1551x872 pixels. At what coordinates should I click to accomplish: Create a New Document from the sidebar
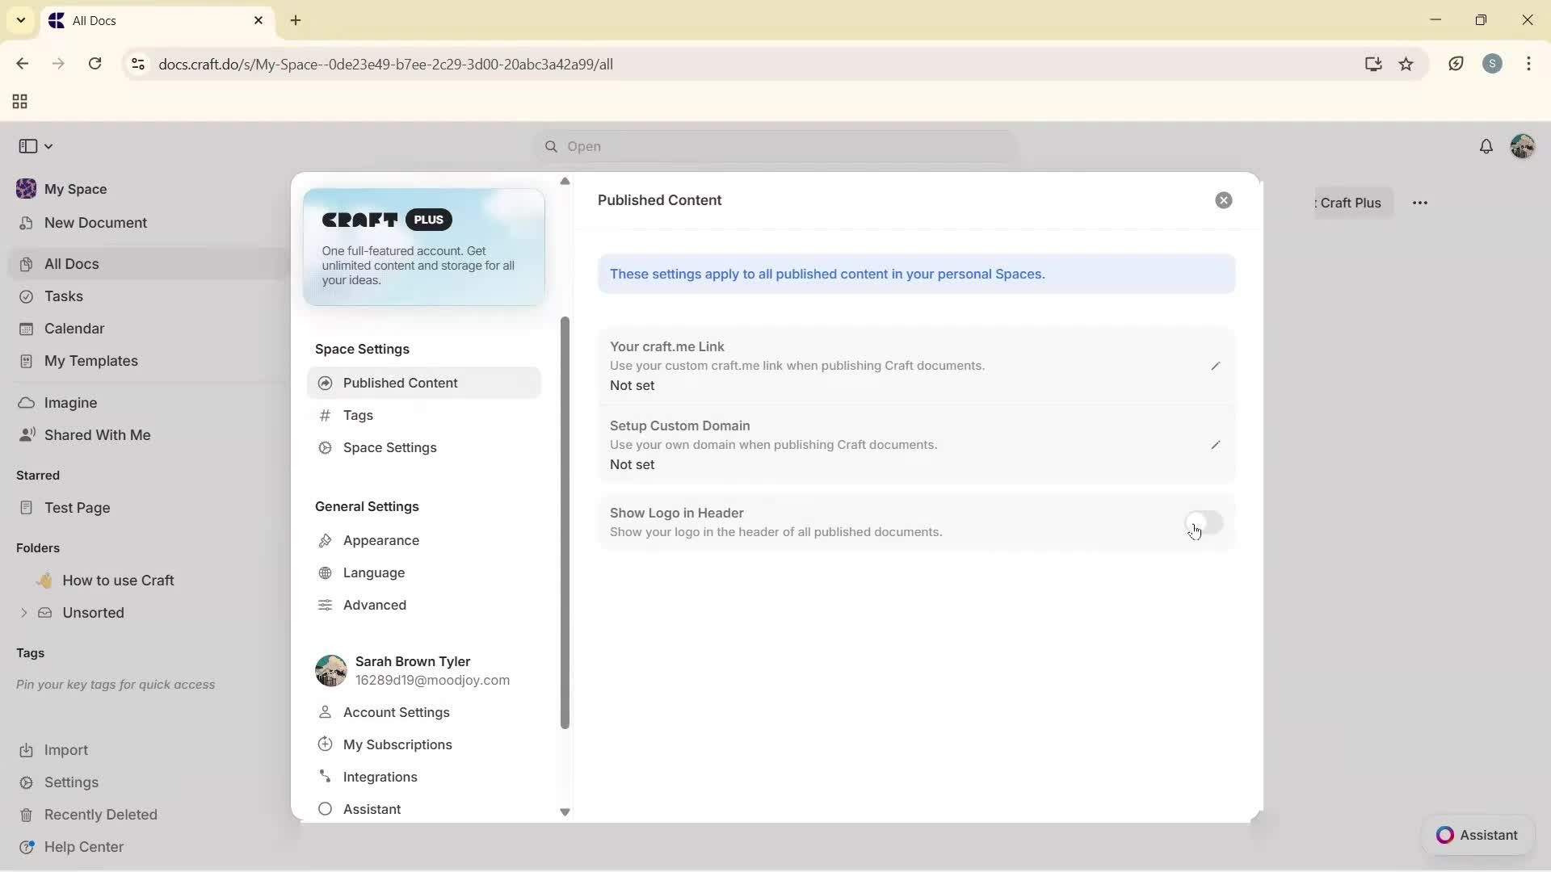click(95, 223)
